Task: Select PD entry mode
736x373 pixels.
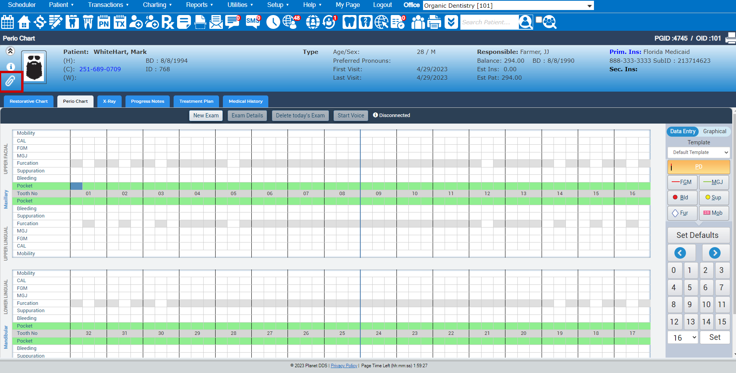Action: click(699, 167)
